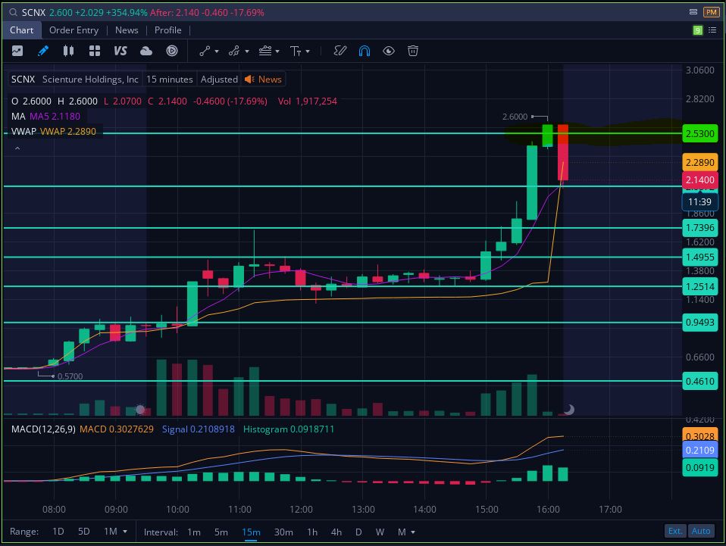Viewport: 726px width, 546px height.
Task: Click the MACD(12,26,9) indicator label
Action: (x=43, y=429)
